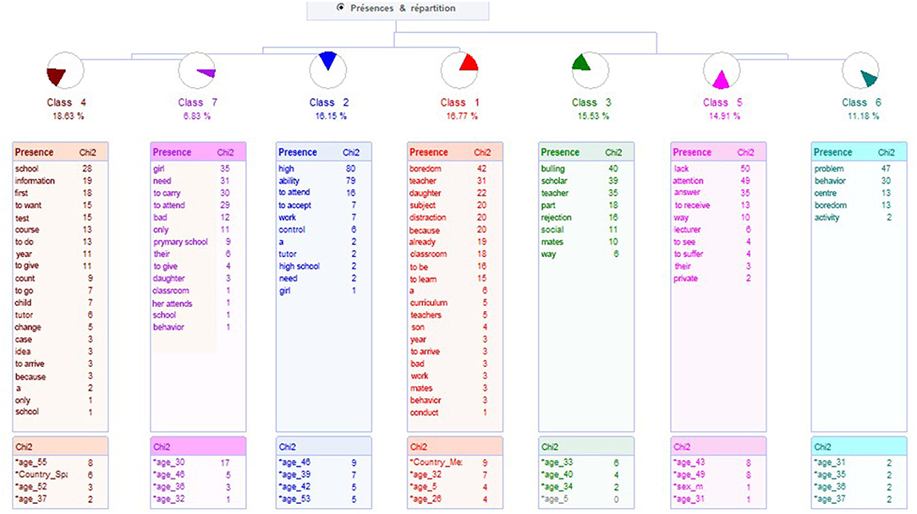Screen dimensions: 917x514
Task: Select the Class 7 label
Action: pyautogui.click(x=198, y=102)
